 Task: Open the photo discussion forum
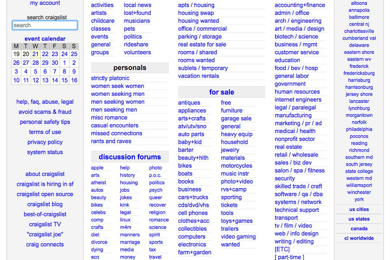point(155,168)
